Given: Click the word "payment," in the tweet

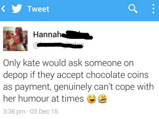Looking at the screenshot, I should click(x=34, y=87).
